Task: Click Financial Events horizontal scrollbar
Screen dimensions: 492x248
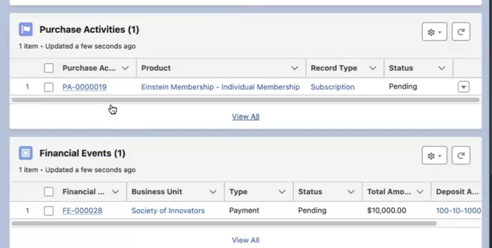Action: coord(224,223)
